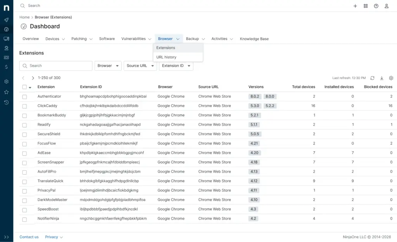Click the DarkModeMaster extension name
Viewport: 397px width, 242px height.
pos(52,200)
